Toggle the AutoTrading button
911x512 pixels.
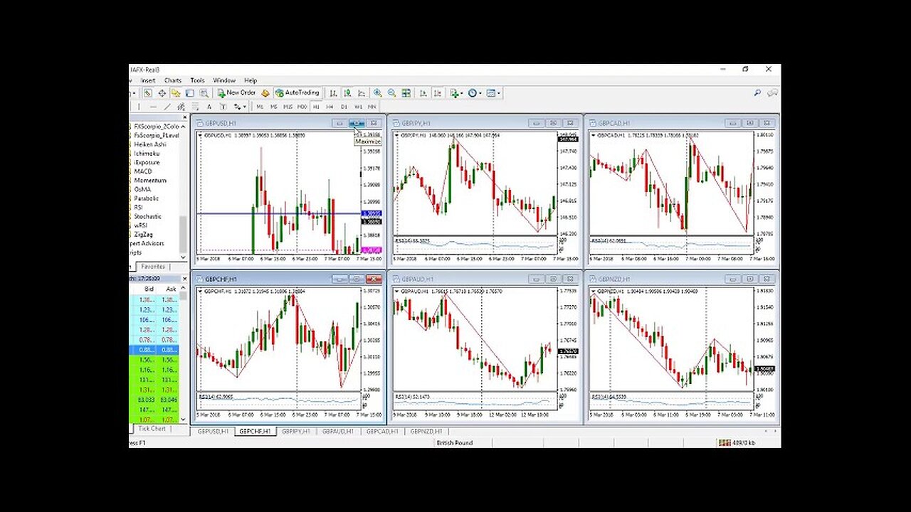(297, 92)
